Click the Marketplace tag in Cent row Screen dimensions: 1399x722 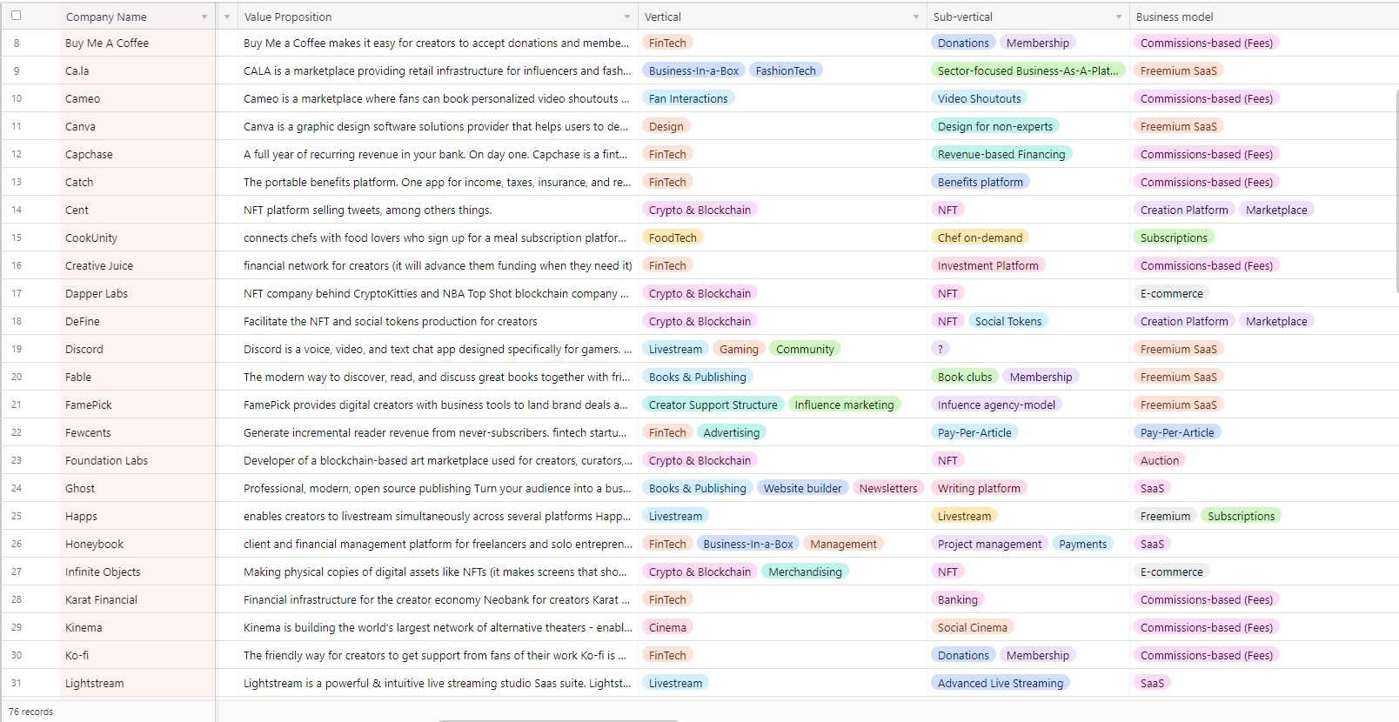pyautogui.click(x=1276, y=210)
